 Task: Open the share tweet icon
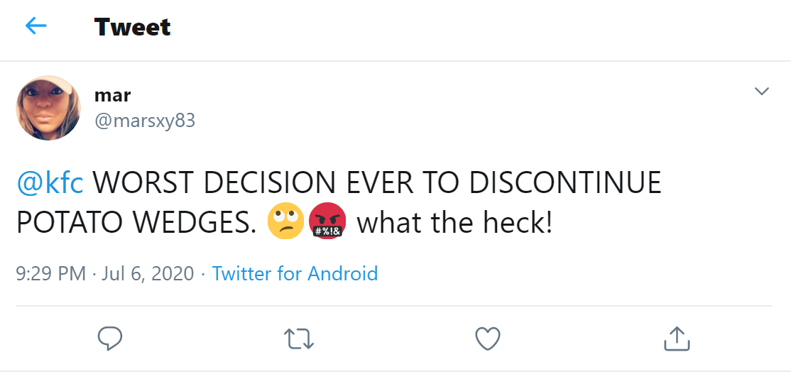676,339
